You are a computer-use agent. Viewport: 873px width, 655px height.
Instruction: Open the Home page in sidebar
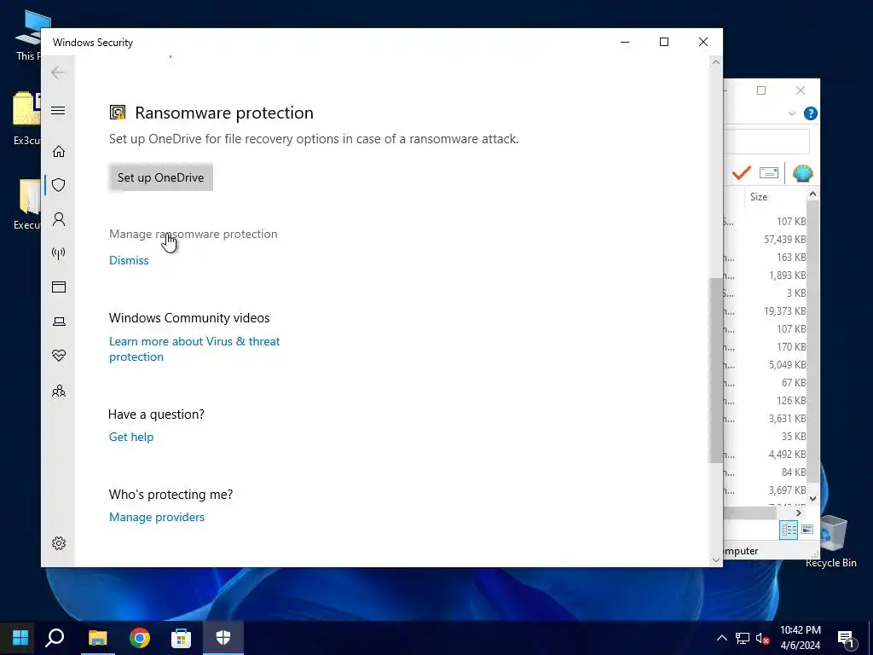coord(59,152)
